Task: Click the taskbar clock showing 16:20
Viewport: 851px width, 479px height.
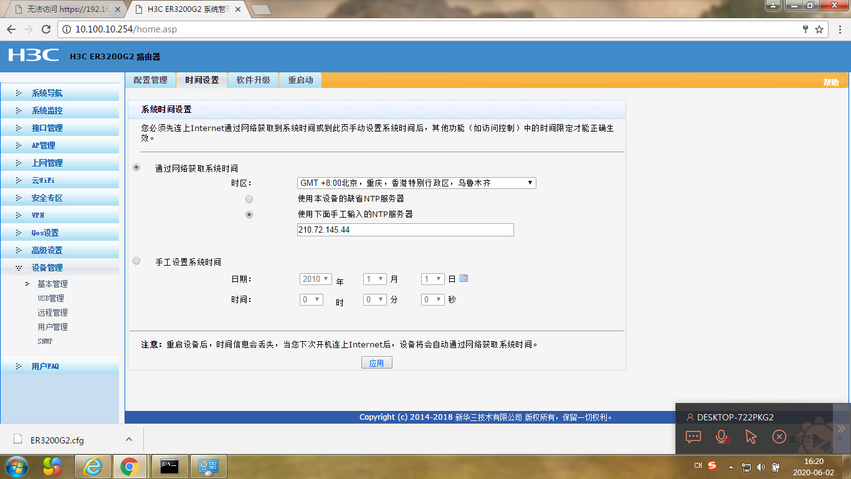Action: pos(814,467)
